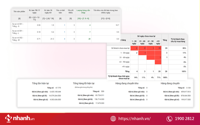Click the value 16.7 in the inventory table
The image size is (200, 125).
coord(117,25)
